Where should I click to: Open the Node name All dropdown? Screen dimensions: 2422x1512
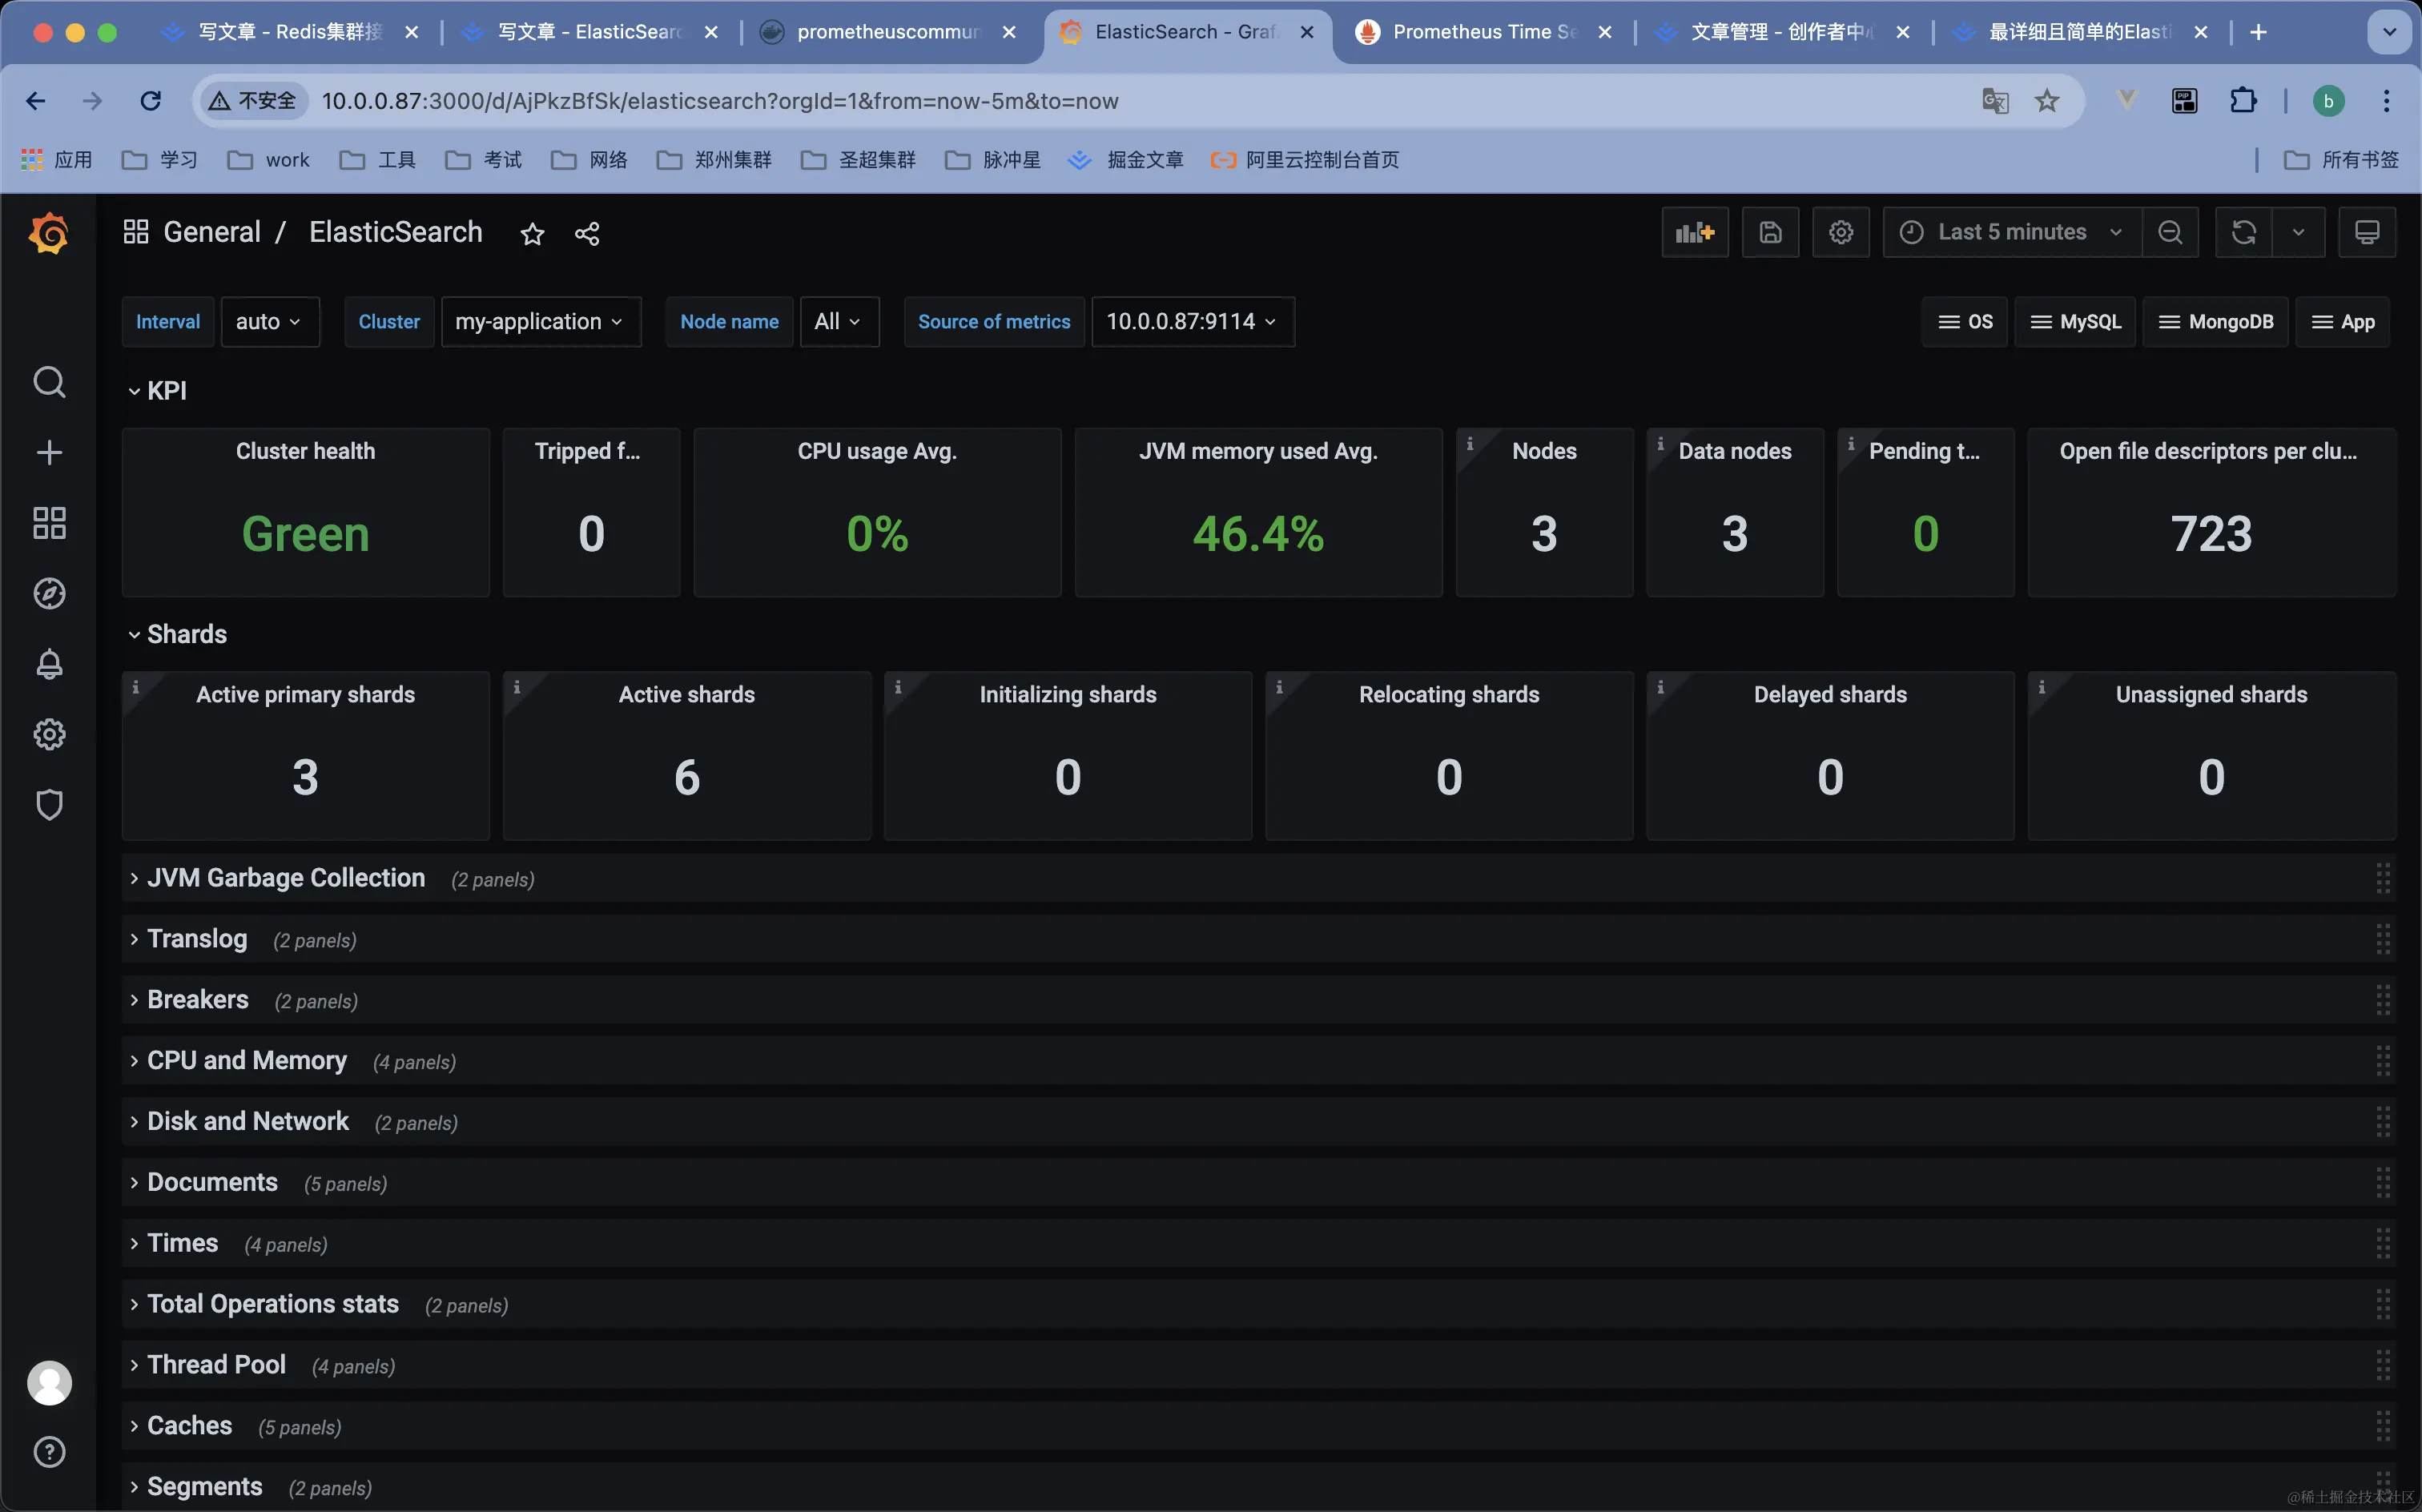tap(839, 322)
